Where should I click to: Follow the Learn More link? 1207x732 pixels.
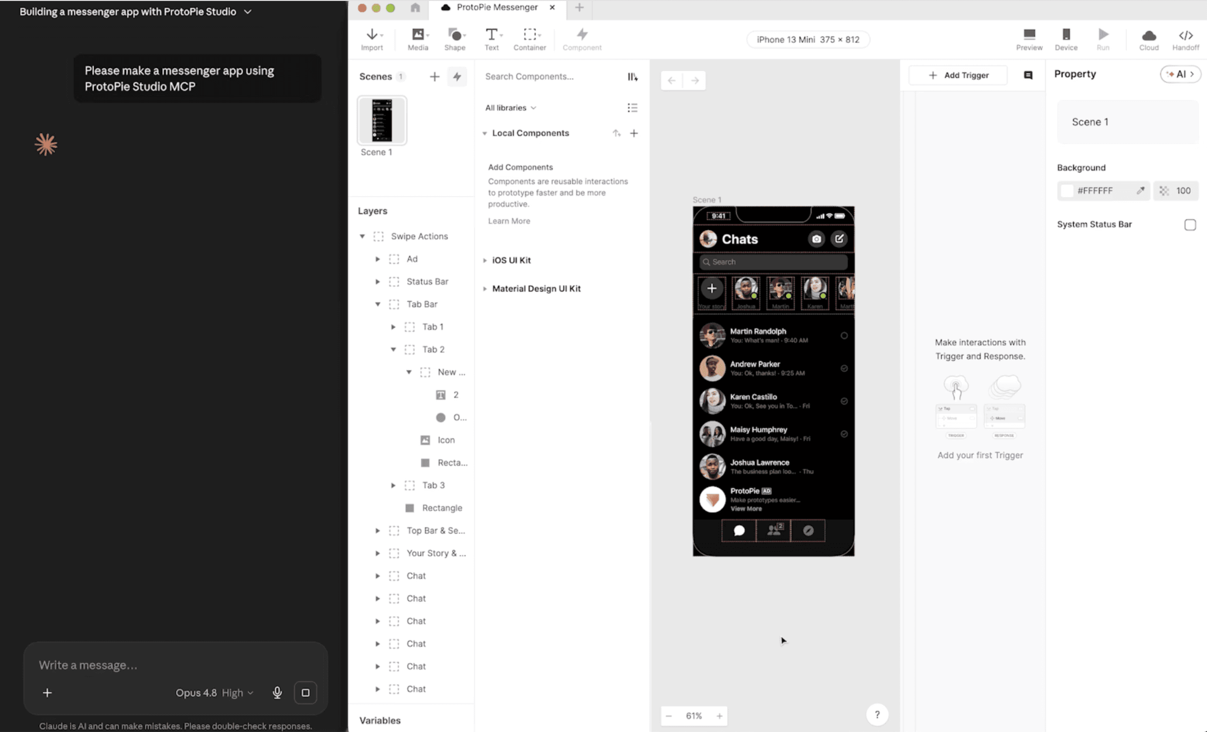click(x=509, y=221)
